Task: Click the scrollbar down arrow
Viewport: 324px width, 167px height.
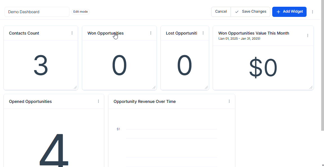Action: 322,165
